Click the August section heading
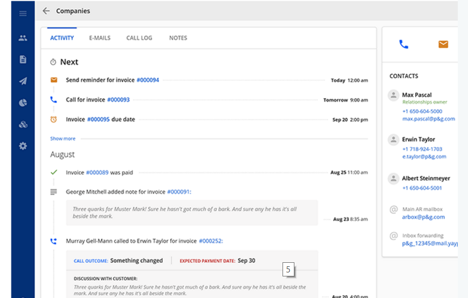 (62, 154)
